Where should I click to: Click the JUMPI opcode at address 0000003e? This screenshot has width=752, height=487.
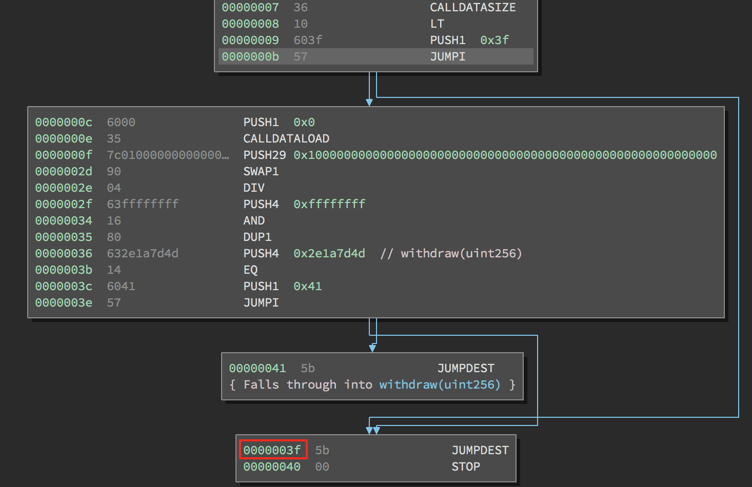pyautogui.click(x=261, y=302)
